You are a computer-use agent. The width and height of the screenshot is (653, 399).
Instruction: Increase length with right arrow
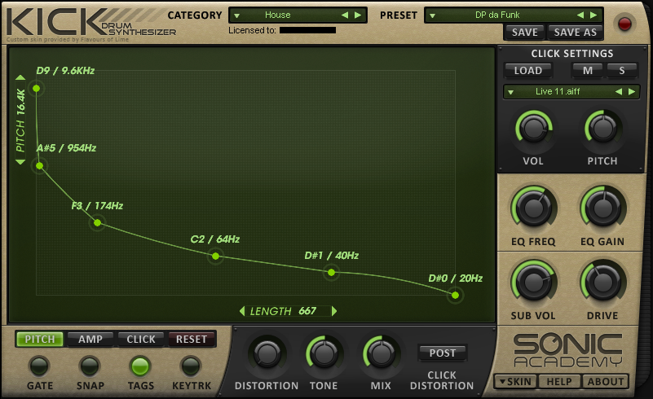click(334, 311)
